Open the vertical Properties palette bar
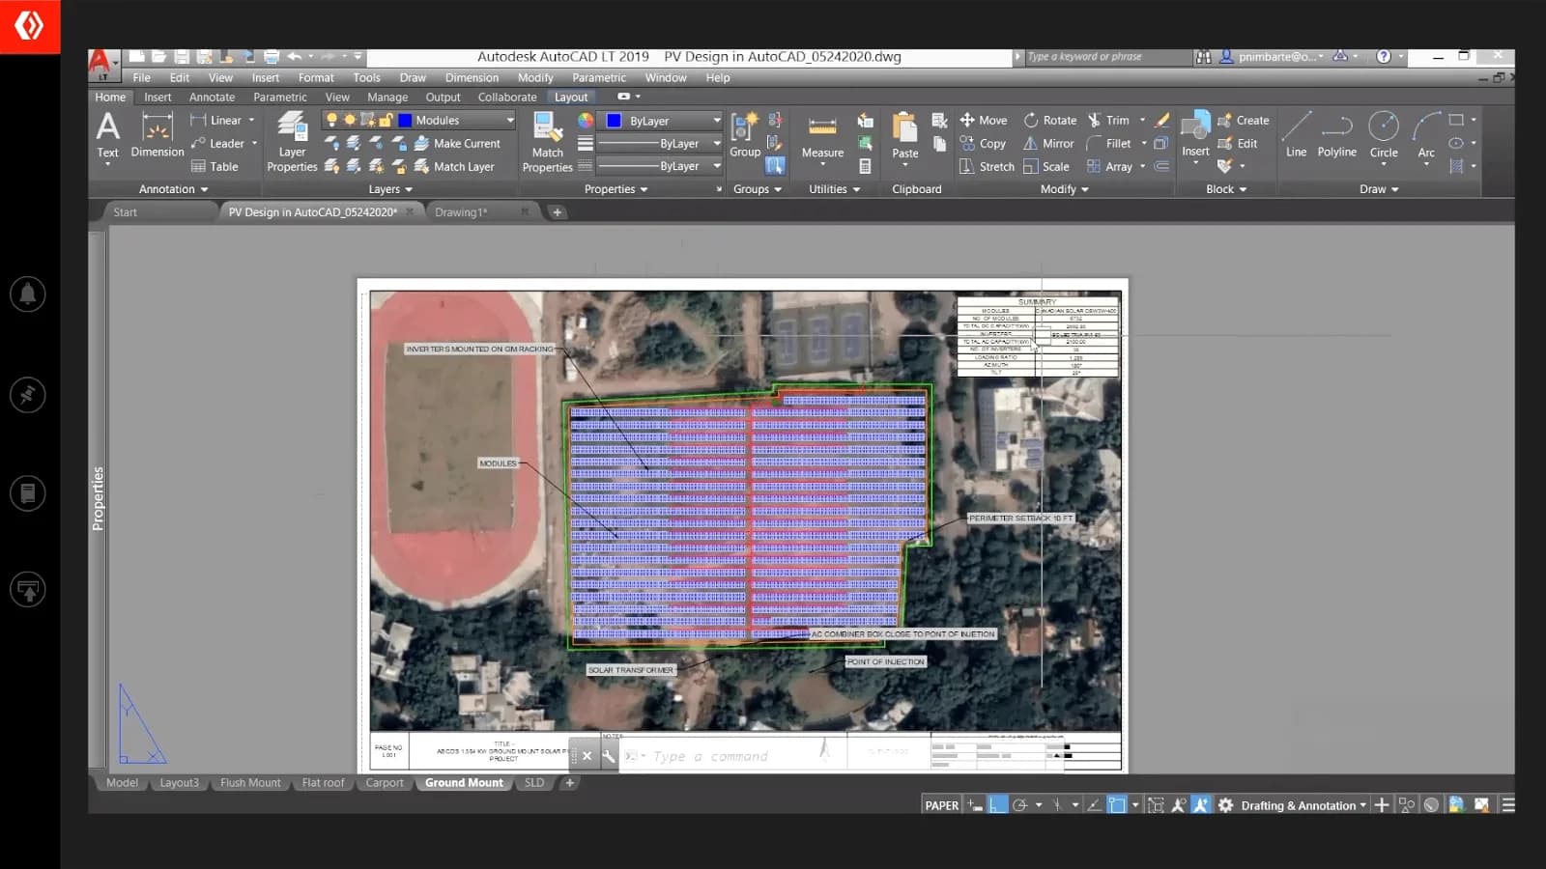The height and width of the screenshot is (869, 1546). (98, 498)
